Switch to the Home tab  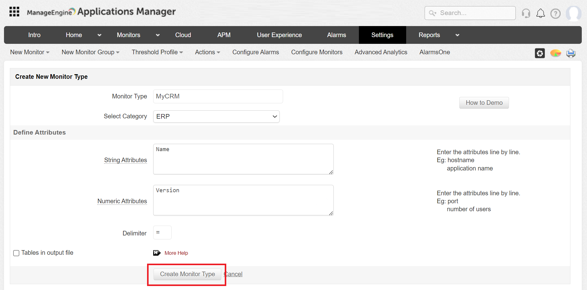[74, 35]
